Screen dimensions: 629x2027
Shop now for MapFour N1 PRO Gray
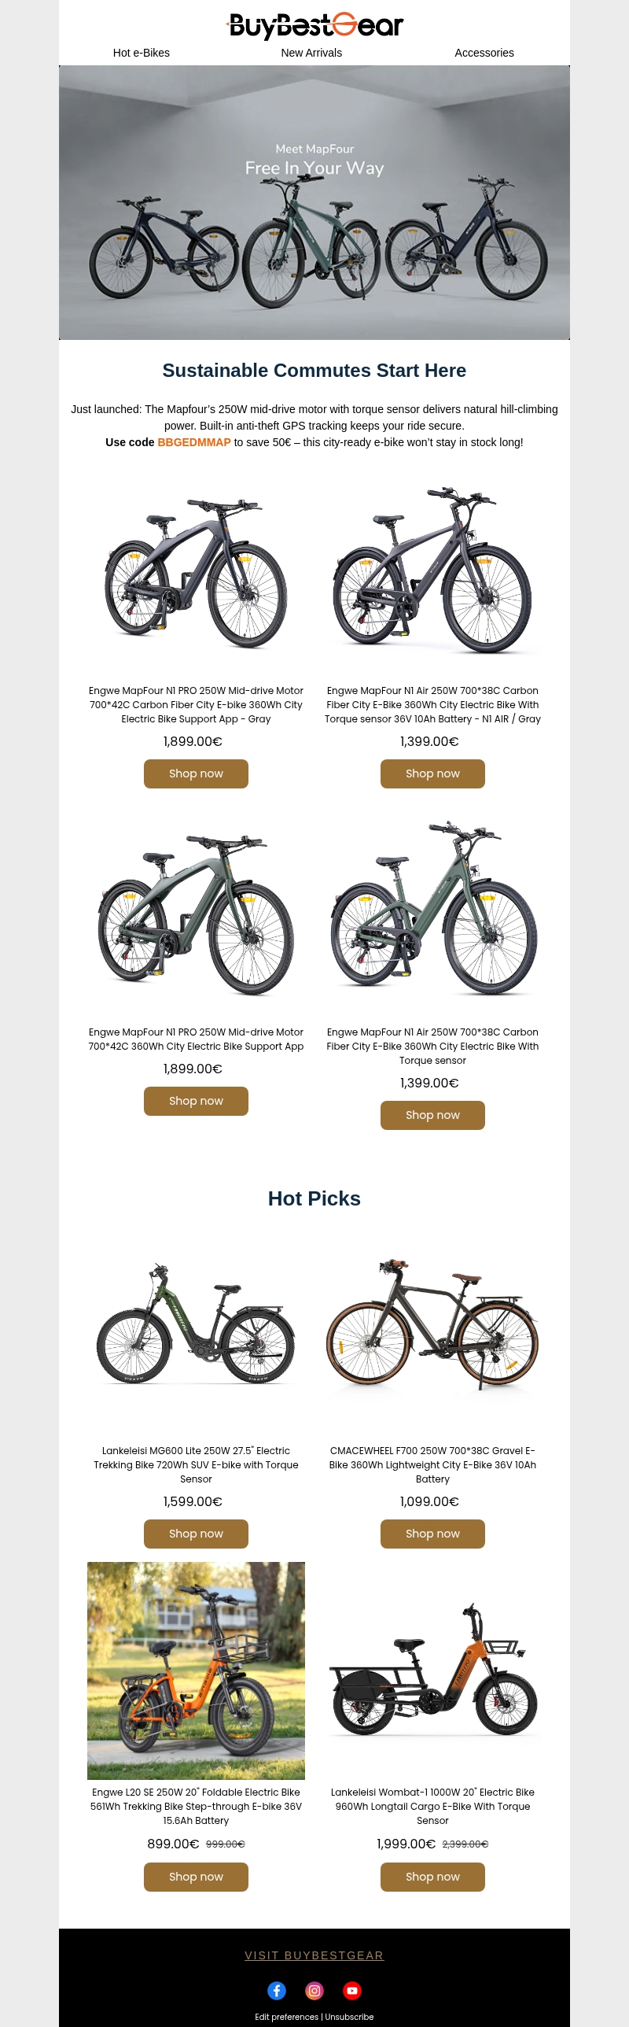(x=196, y=774)
